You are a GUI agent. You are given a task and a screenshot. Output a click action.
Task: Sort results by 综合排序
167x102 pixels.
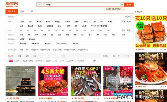[x=11, y=56]
